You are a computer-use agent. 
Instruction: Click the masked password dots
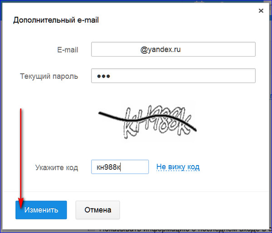tap(104, 76)
